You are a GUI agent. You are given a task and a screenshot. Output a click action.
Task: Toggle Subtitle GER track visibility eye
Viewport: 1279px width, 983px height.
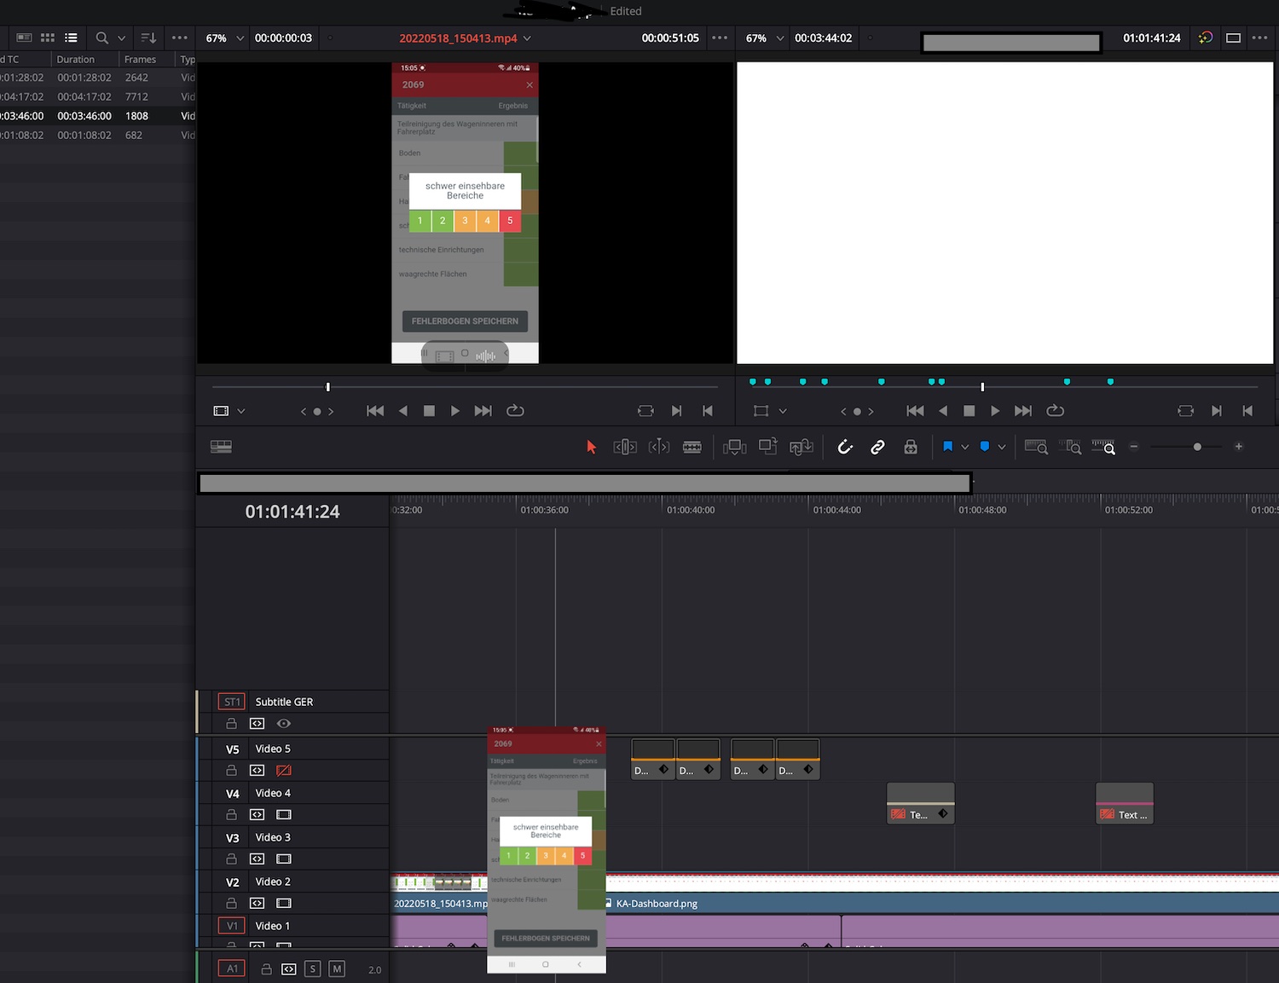284,723
